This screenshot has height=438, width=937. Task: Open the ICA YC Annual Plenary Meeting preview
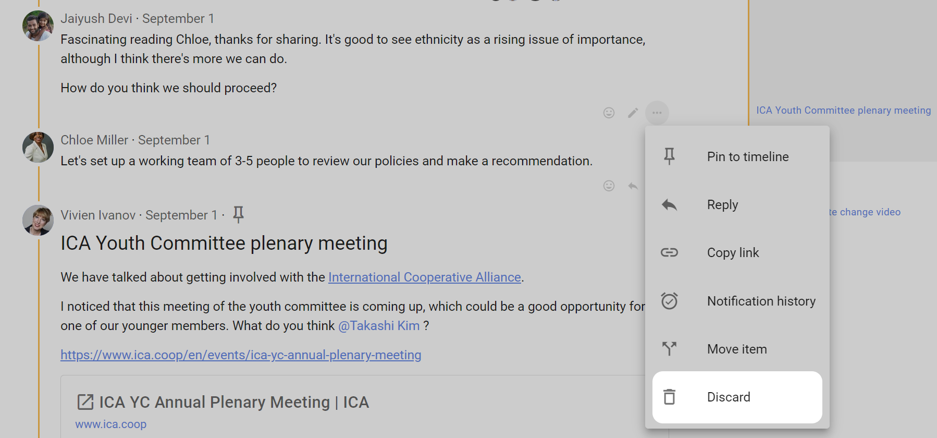click(x=233, y=402)
